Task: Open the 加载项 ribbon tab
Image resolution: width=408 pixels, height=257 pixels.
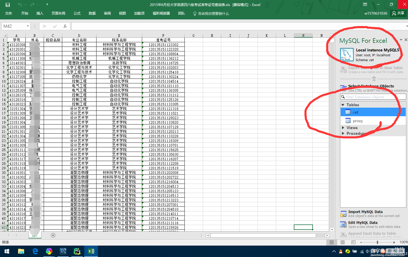Action: (139, 13)
